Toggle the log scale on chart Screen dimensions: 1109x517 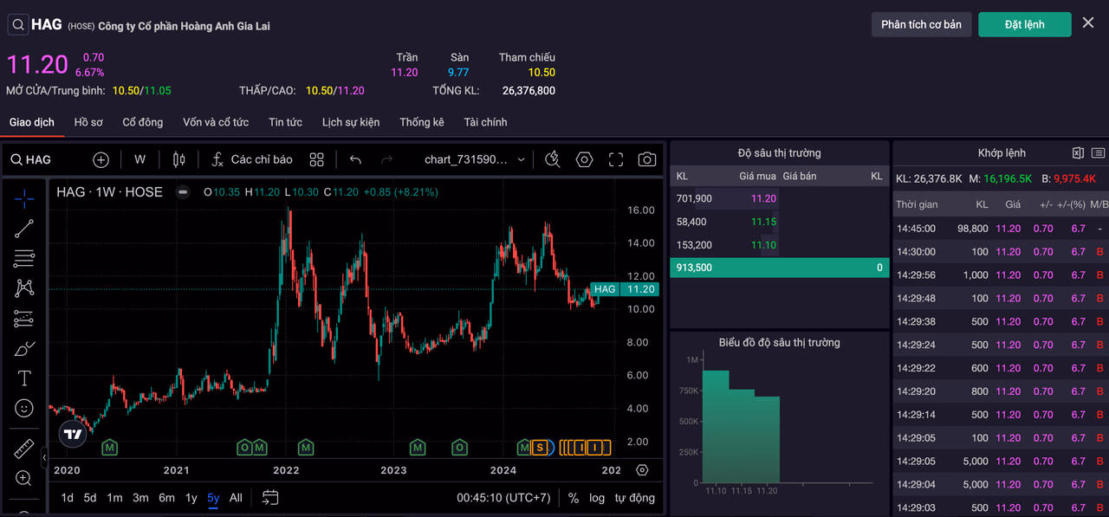tap(597, 498)
